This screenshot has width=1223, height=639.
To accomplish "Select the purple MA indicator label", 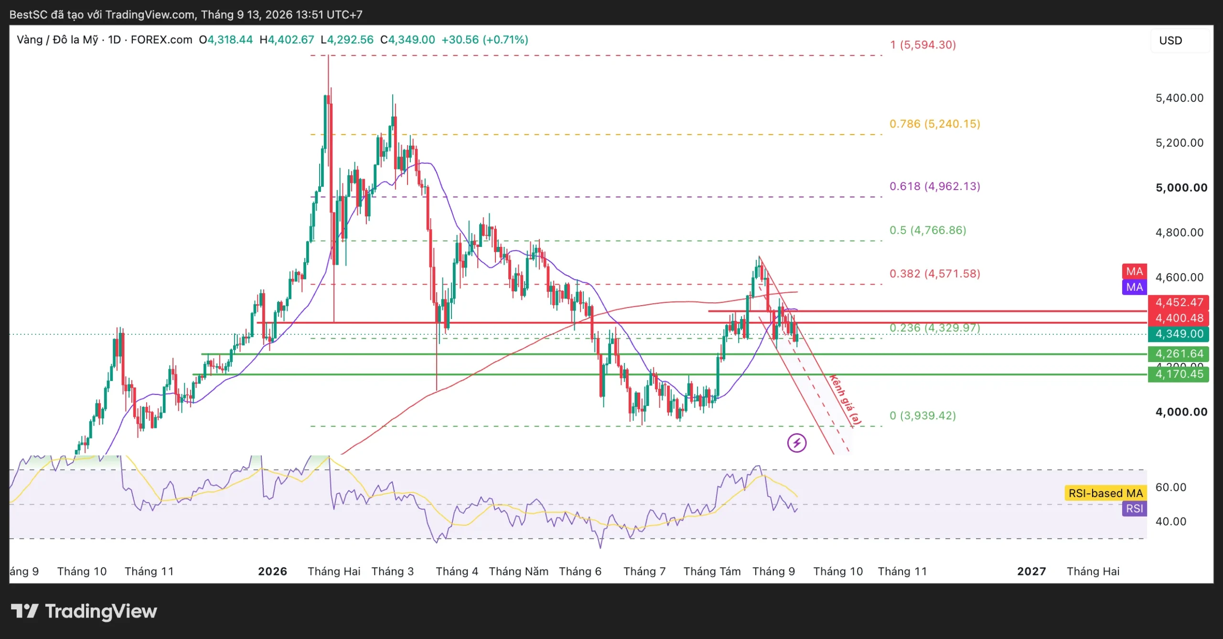I will (1134, 287).
